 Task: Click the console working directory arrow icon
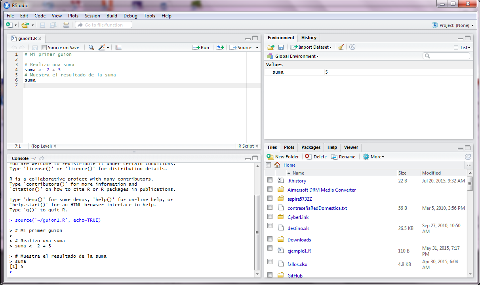pos(42,158)
